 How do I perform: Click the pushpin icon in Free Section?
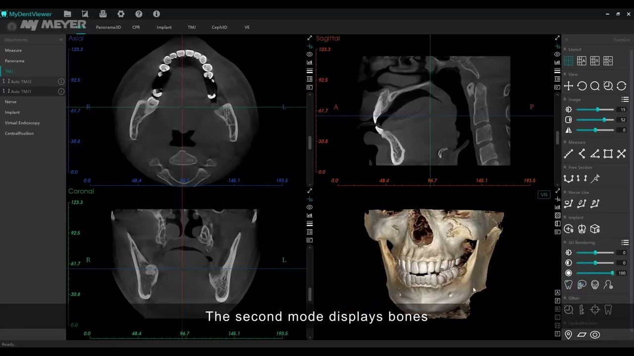pyautogui.click(x=595, y=178)
